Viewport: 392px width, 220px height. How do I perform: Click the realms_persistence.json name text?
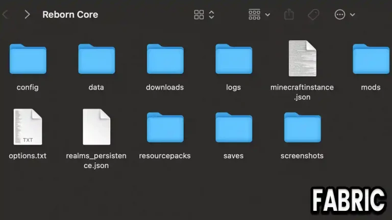pyautogui.click(x=96, y=160)
